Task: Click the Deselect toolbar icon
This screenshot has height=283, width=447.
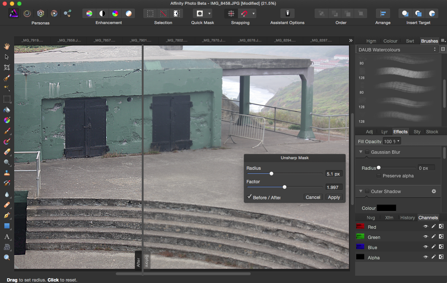Action: pyautogui.click(x=163, y=13)
